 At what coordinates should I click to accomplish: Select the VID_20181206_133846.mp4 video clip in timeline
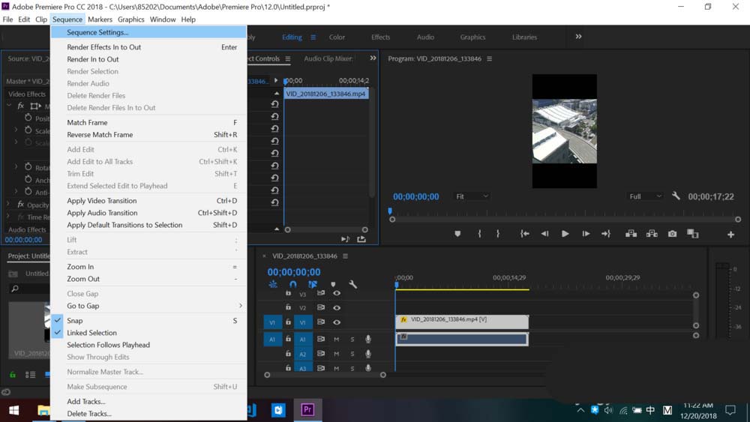click(x=461, y=320)
